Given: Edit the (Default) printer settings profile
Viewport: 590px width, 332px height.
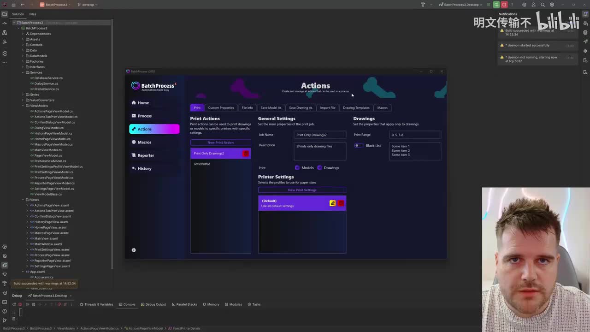Looking at the screenshot, I should pos(332,203).
